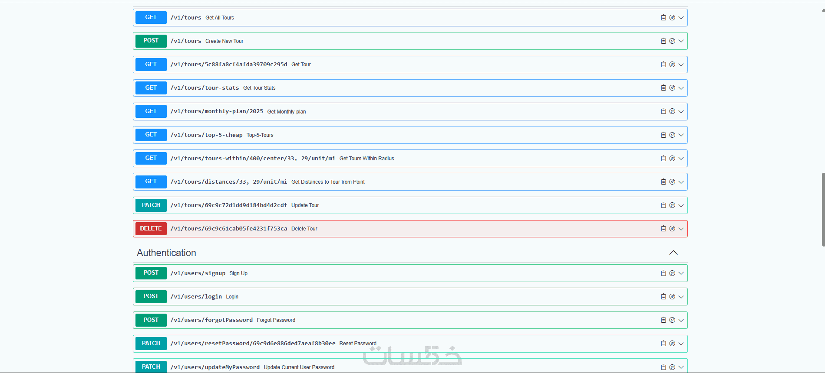Click POST badge on Sign Up row
The height and width of the screenshot is (373, 825).
pyautogui.click(x=151, y=273)
